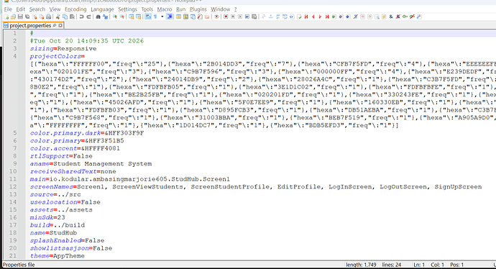Image resolution: width=496 pixels, height=269 pixels.
Task: Open the Plugins menu
Action: [x=198, y=9]
